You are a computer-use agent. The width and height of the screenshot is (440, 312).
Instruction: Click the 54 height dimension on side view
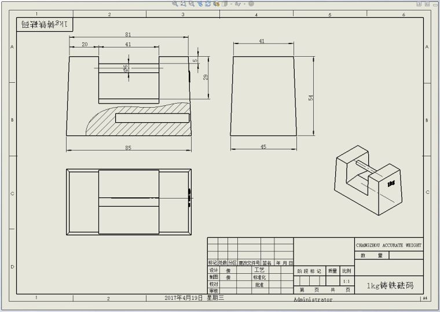(311, 97)
